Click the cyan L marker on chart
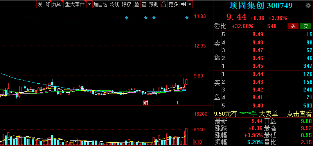 coord(178,103)
